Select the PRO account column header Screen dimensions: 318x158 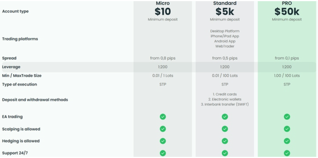pos(287,3)
